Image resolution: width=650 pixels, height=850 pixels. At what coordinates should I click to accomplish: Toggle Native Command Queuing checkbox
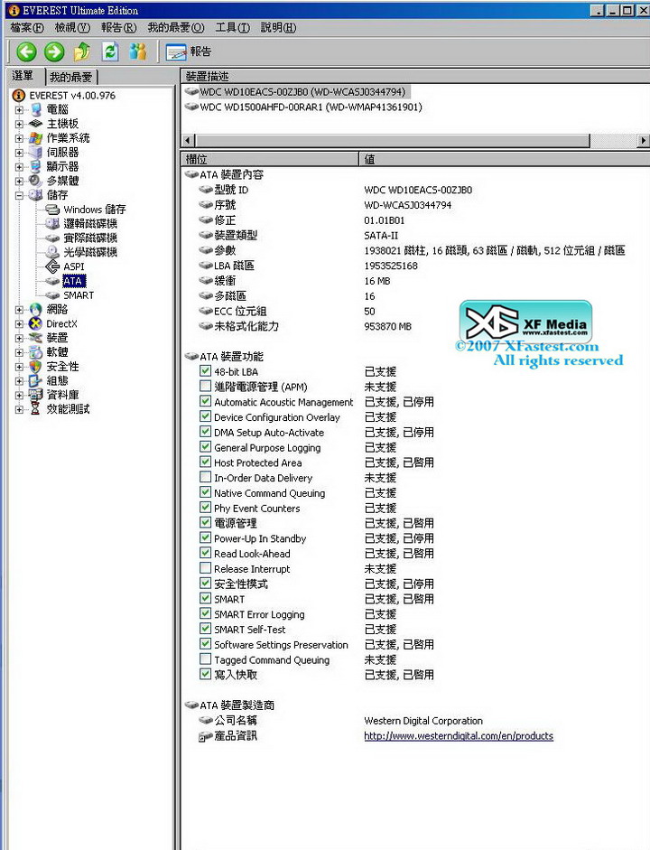[205, 492]
